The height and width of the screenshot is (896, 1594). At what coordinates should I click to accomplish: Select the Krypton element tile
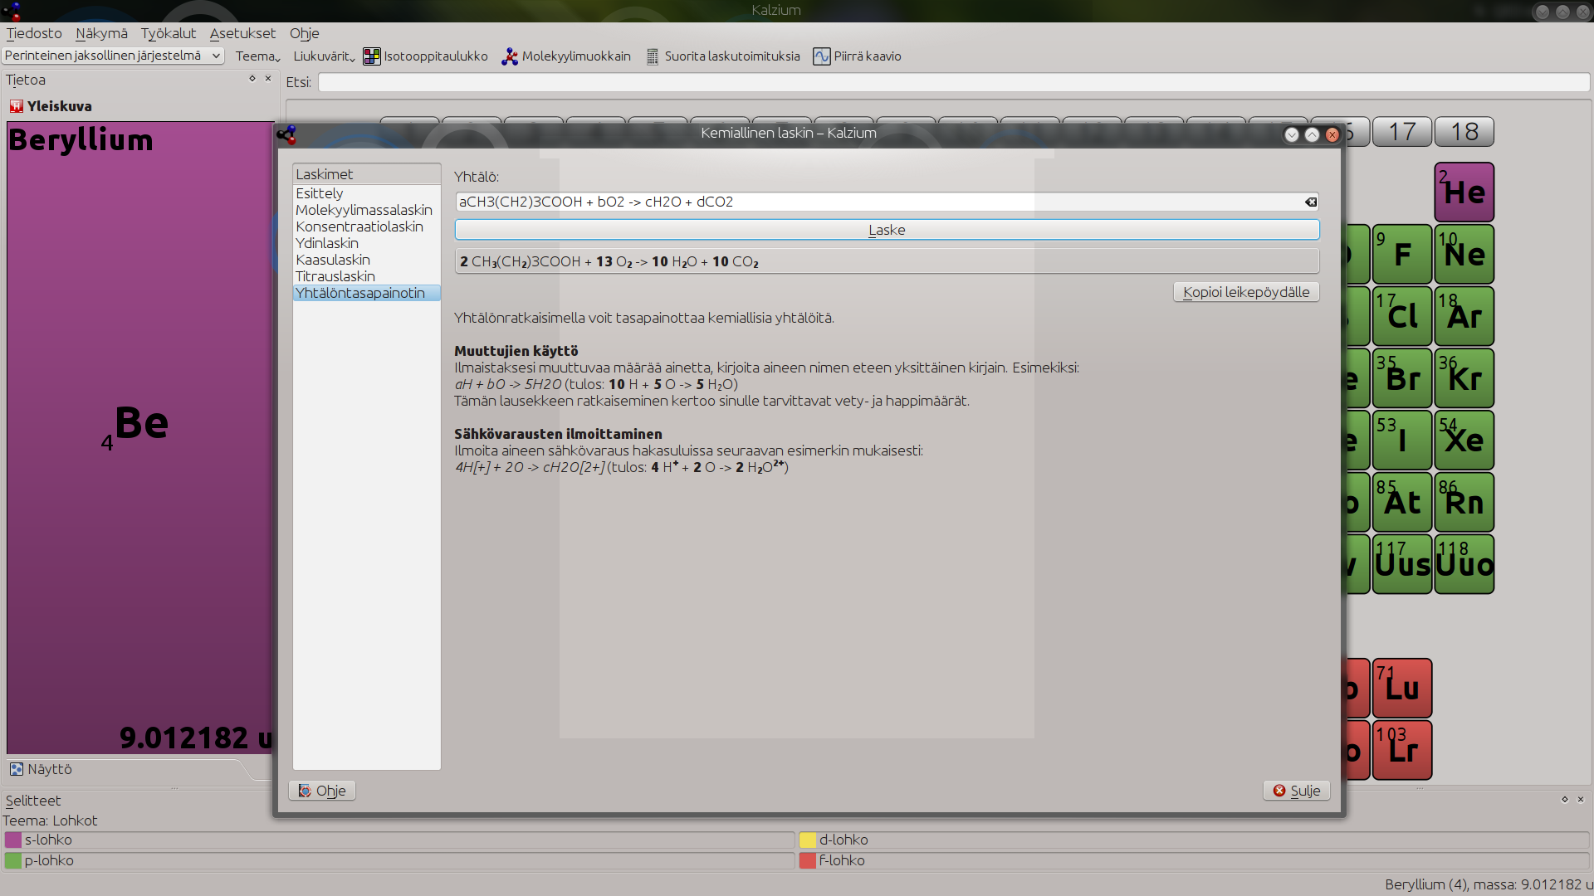(1464, 378)
